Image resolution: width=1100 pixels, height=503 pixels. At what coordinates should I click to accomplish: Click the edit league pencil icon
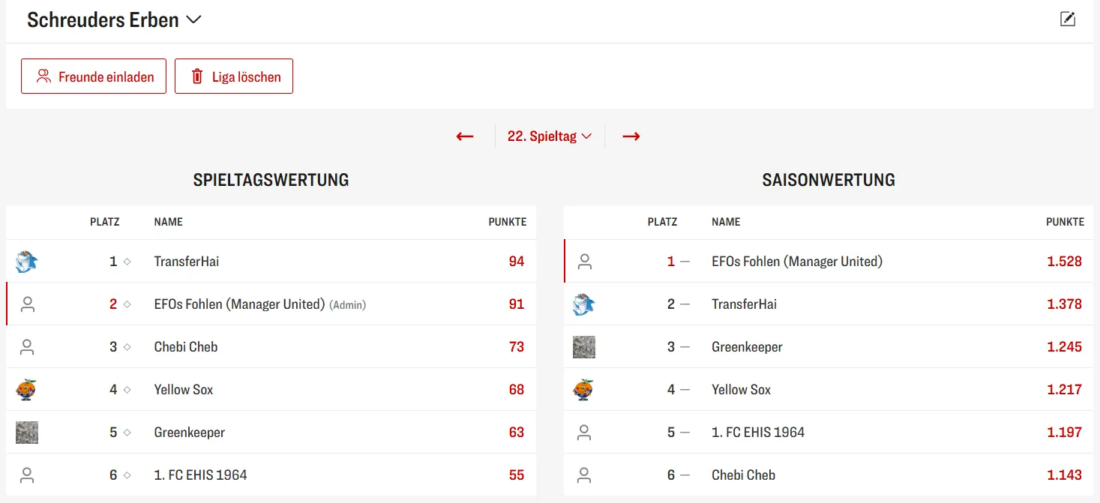coord(1068,19)
